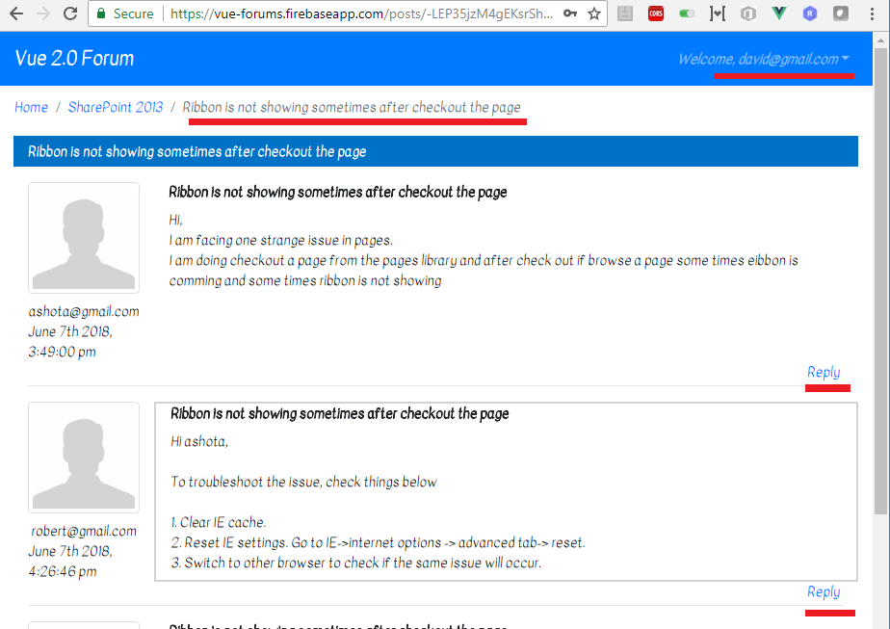Reload the page with refresh icon
Image resolution: width=890 pixels, height=629 pixels.
[70, 13]
